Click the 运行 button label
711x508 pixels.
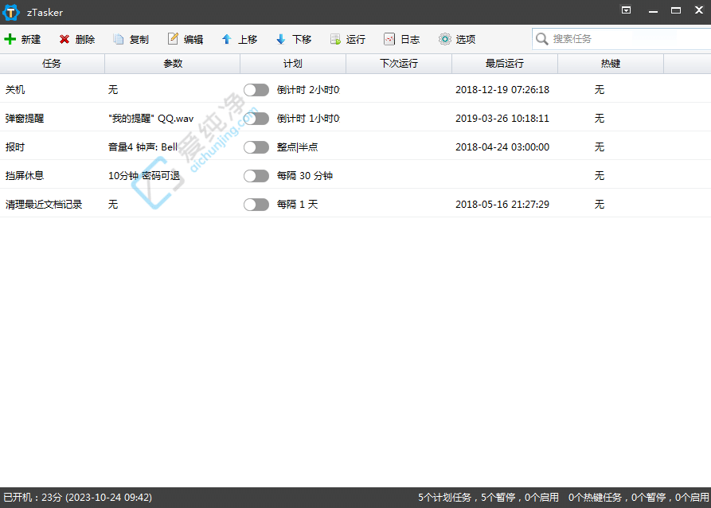click(x=356, y=40)
